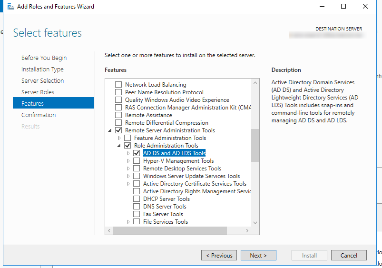This screenshot has width=382, height=268.
Task: Collapse the Remote Server Administration Tools node
Action: click(111, 130)
